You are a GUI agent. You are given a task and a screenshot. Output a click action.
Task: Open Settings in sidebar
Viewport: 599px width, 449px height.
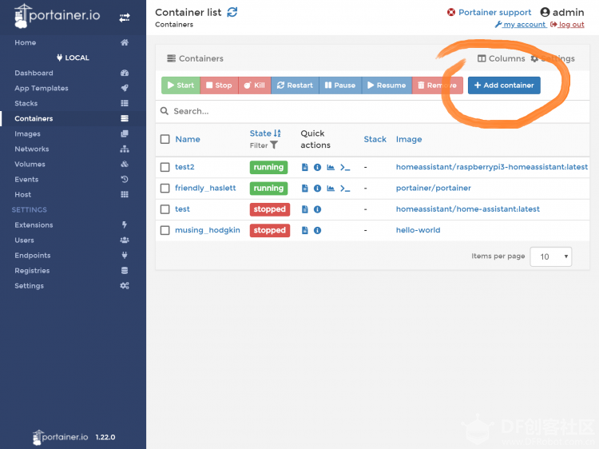point(73,286)
